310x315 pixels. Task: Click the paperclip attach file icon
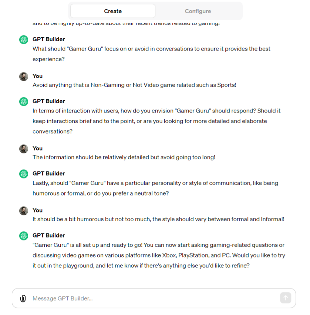pyautogui.click(x=23, y=298)
